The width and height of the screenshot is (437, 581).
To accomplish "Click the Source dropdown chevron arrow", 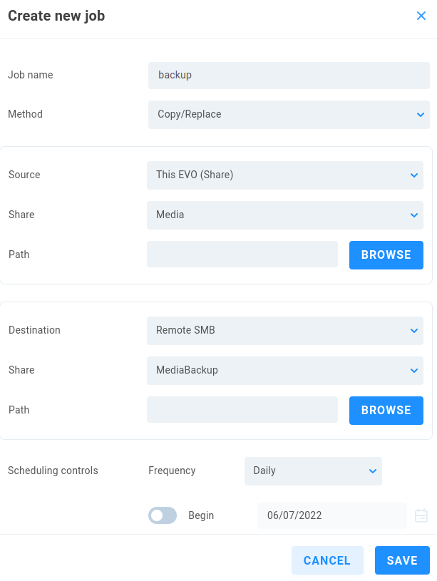I will pyautogui.click(x=414, y=175).
